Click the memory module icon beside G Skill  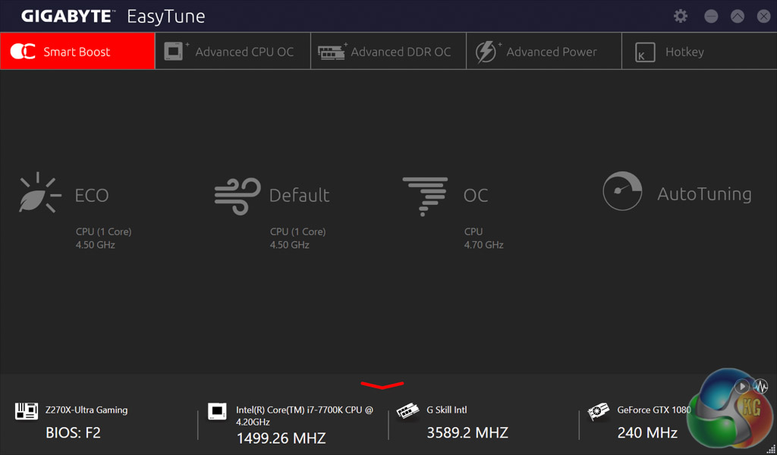(408, 412)
